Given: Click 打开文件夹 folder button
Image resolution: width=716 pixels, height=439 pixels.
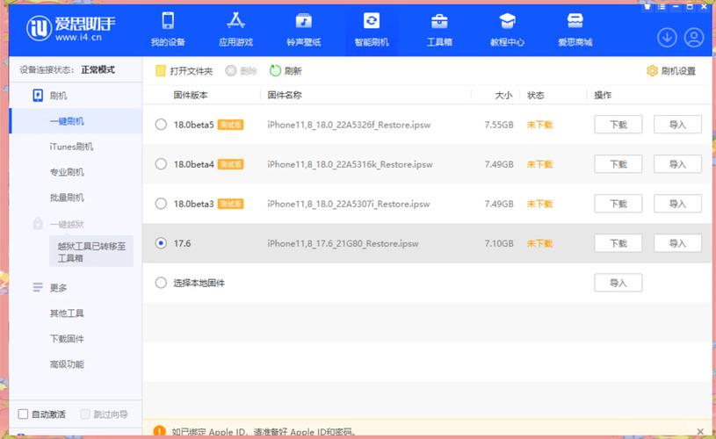Looking at the screenshot, I should pyautogui.click(x=184, y=71).
